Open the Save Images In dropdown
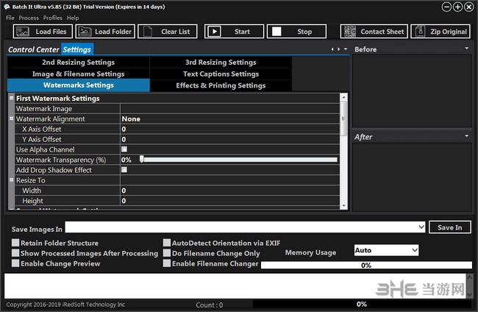The image size is (478, 312). pos(421,227)
